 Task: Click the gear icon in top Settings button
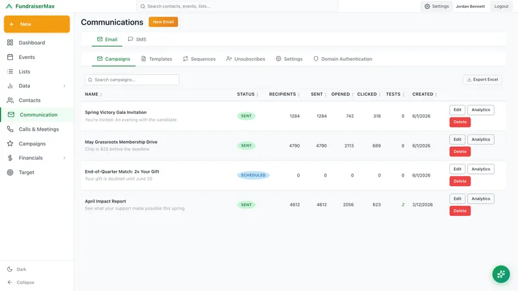427,6
